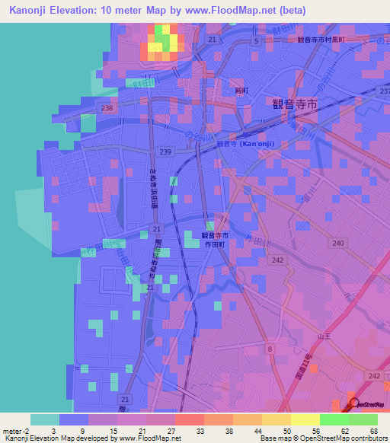Select the blue legend swatch starting at 3
Screen dimensions: 390x443
click(74, 420)
